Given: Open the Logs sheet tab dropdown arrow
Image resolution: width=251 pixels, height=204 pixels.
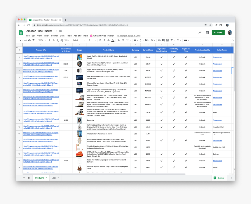Looking at the screenshot, I should (x=58, y=178).
